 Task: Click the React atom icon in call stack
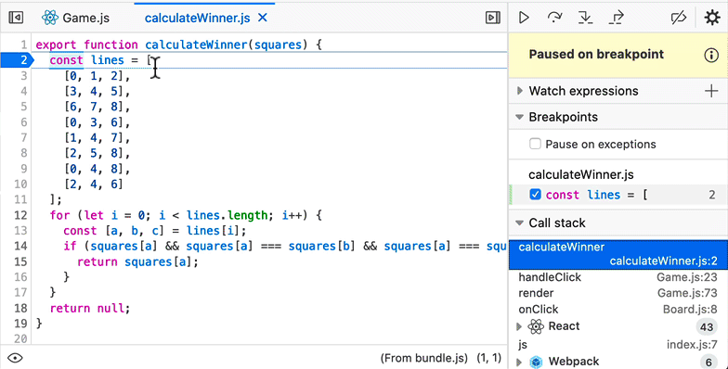[x=536, y=326]
